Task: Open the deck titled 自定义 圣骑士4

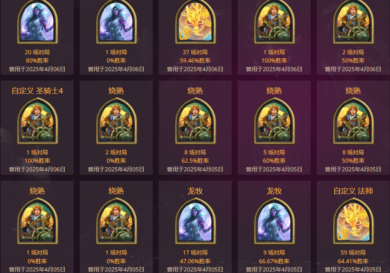Action: coord(37,128)
